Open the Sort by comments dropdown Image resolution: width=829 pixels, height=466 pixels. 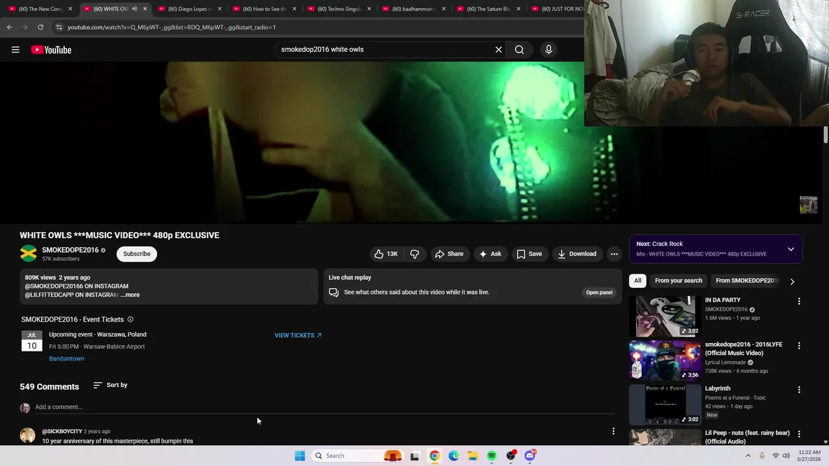(x=110, y=385)
